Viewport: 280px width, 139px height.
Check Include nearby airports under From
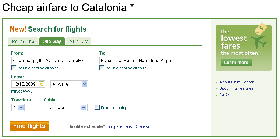(x=14, y=68)
